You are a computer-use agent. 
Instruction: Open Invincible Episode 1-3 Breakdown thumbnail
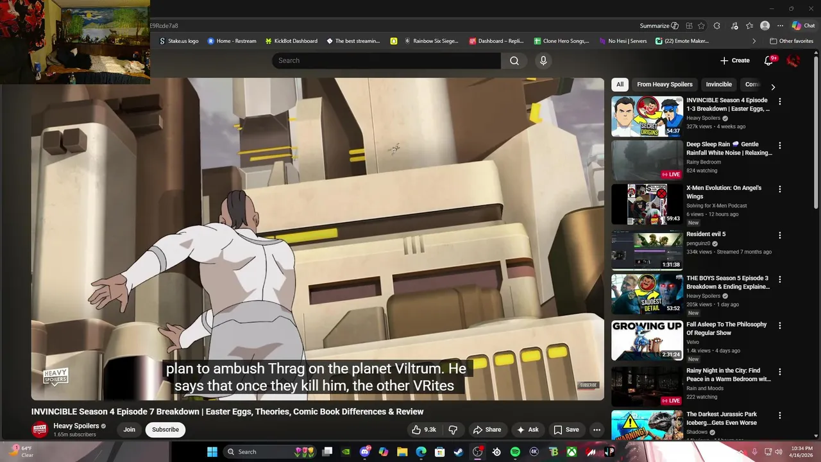[x=647, y=117]
